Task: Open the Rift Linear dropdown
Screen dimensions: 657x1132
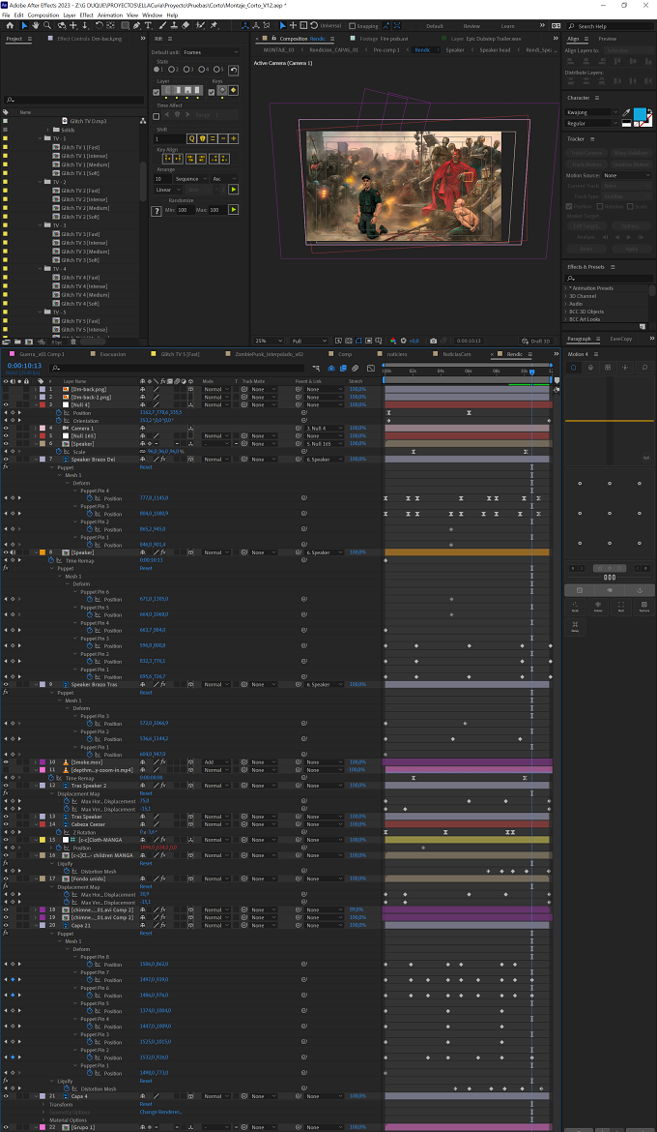Action: tap(168, 189)
